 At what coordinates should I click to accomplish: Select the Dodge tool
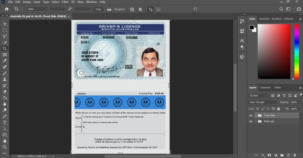5,110
